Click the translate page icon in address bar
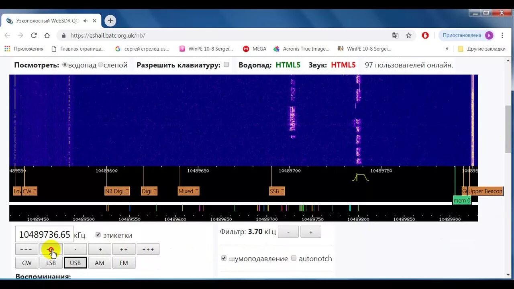 tap(395, 35)
